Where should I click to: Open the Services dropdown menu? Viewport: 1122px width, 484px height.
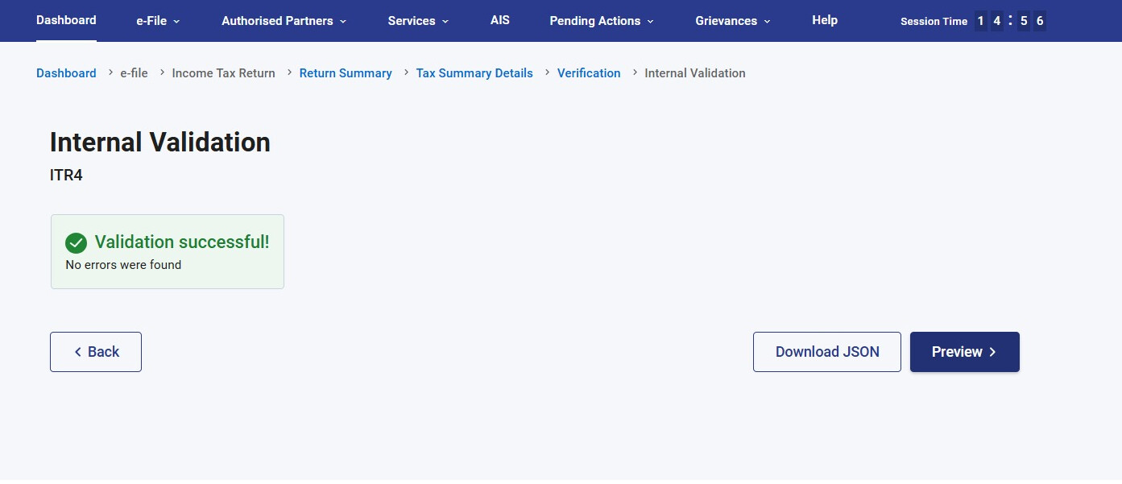418,21
